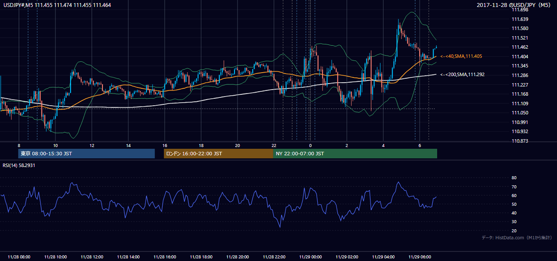Screen dimensions: 557x261
Task: Click the 111.286 price axis label
Action: (x=520, y=75)
